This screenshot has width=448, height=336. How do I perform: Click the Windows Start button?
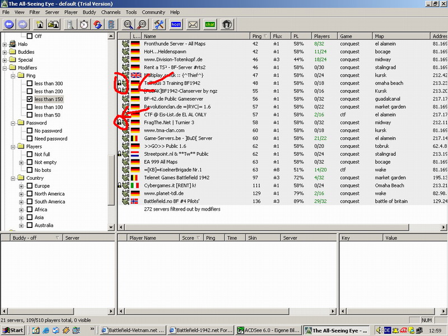click(x=12, y=330)
